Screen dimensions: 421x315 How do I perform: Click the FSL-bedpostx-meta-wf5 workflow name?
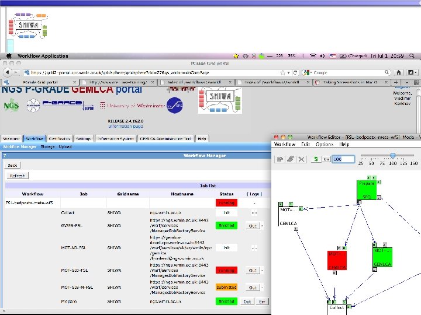pyautogui.click(x=29, y=203)
